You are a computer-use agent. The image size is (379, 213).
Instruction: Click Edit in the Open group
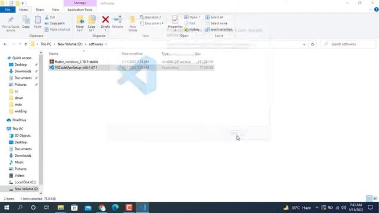(190, 24)
